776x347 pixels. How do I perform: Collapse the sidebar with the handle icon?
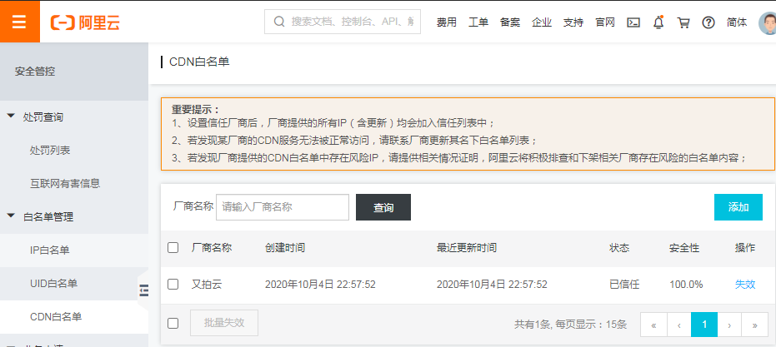pos(143,290)
